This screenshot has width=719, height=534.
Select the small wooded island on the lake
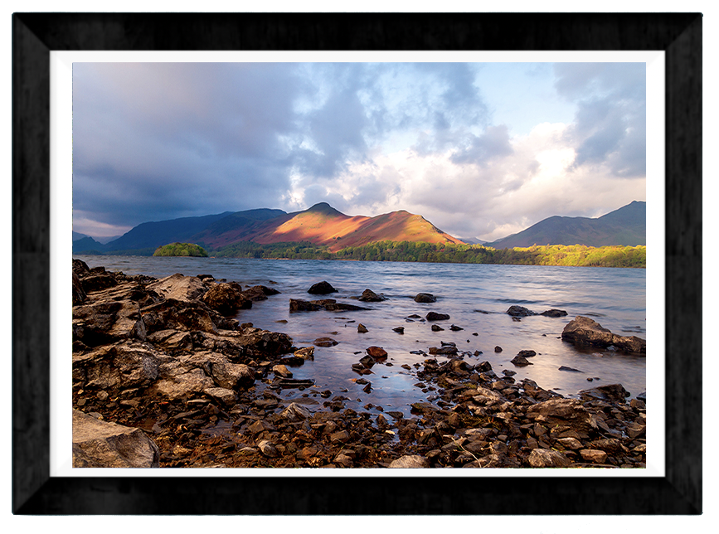[x=180, y=250]
